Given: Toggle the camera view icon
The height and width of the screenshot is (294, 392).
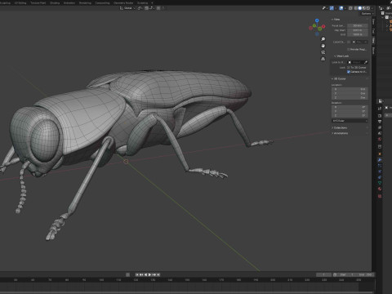Looking at the screenshot, I should 323,52.
